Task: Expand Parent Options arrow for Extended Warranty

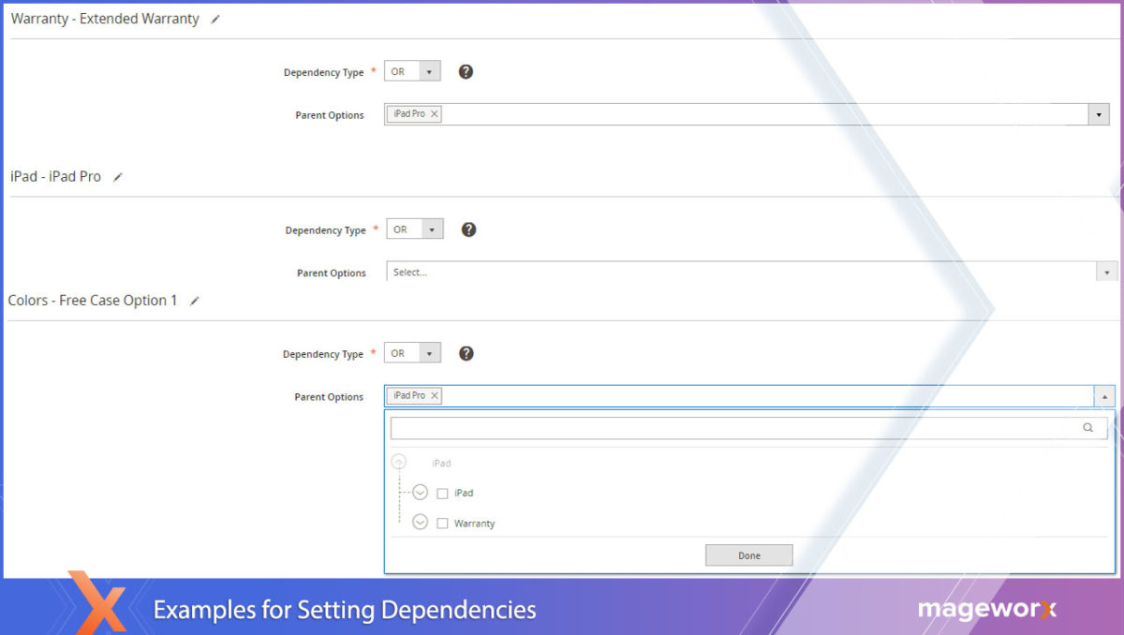Action: pos(1099,114)
